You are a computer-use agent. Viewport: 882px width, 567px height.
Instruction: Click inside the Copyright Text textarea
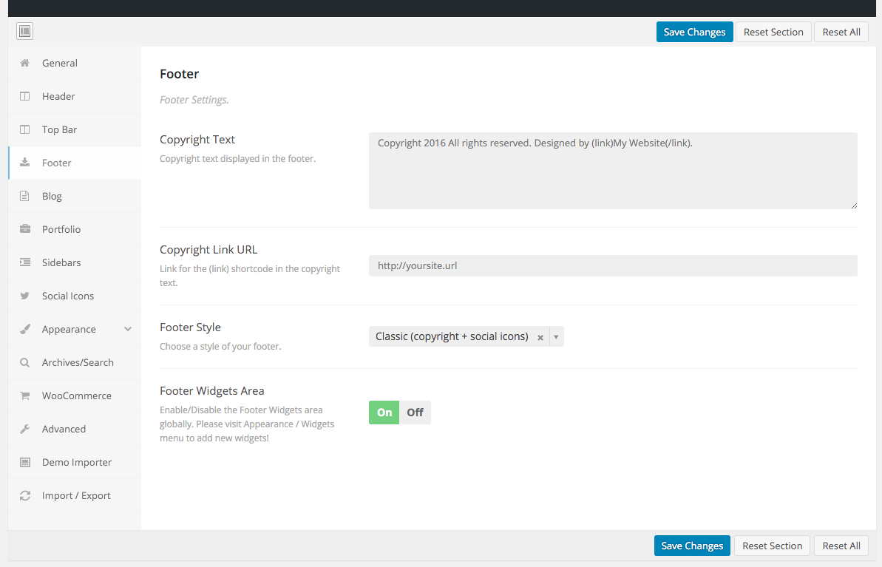[x=612, y=171]
